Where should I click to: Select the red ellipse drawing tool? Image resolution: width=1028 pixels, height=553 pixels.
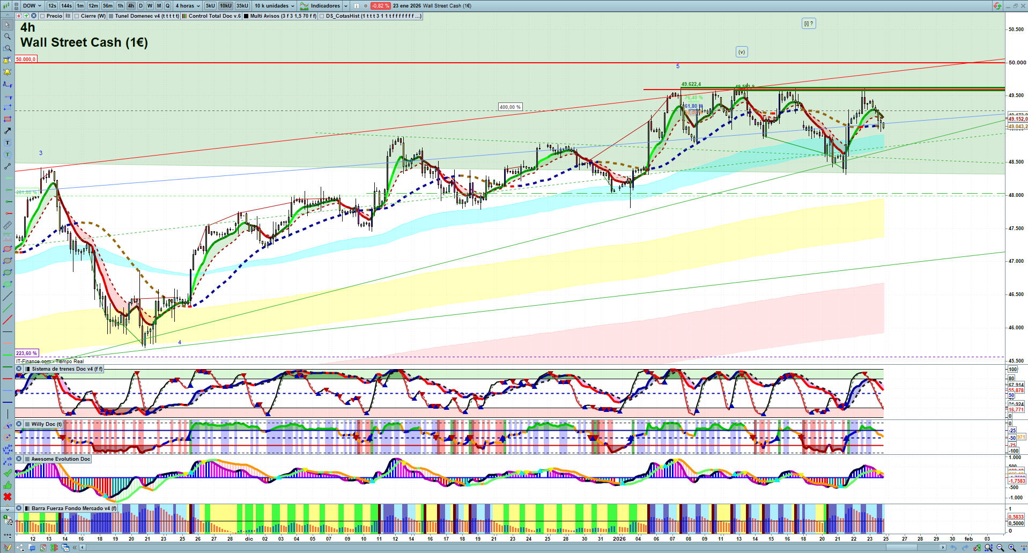(x=8, y=249)
